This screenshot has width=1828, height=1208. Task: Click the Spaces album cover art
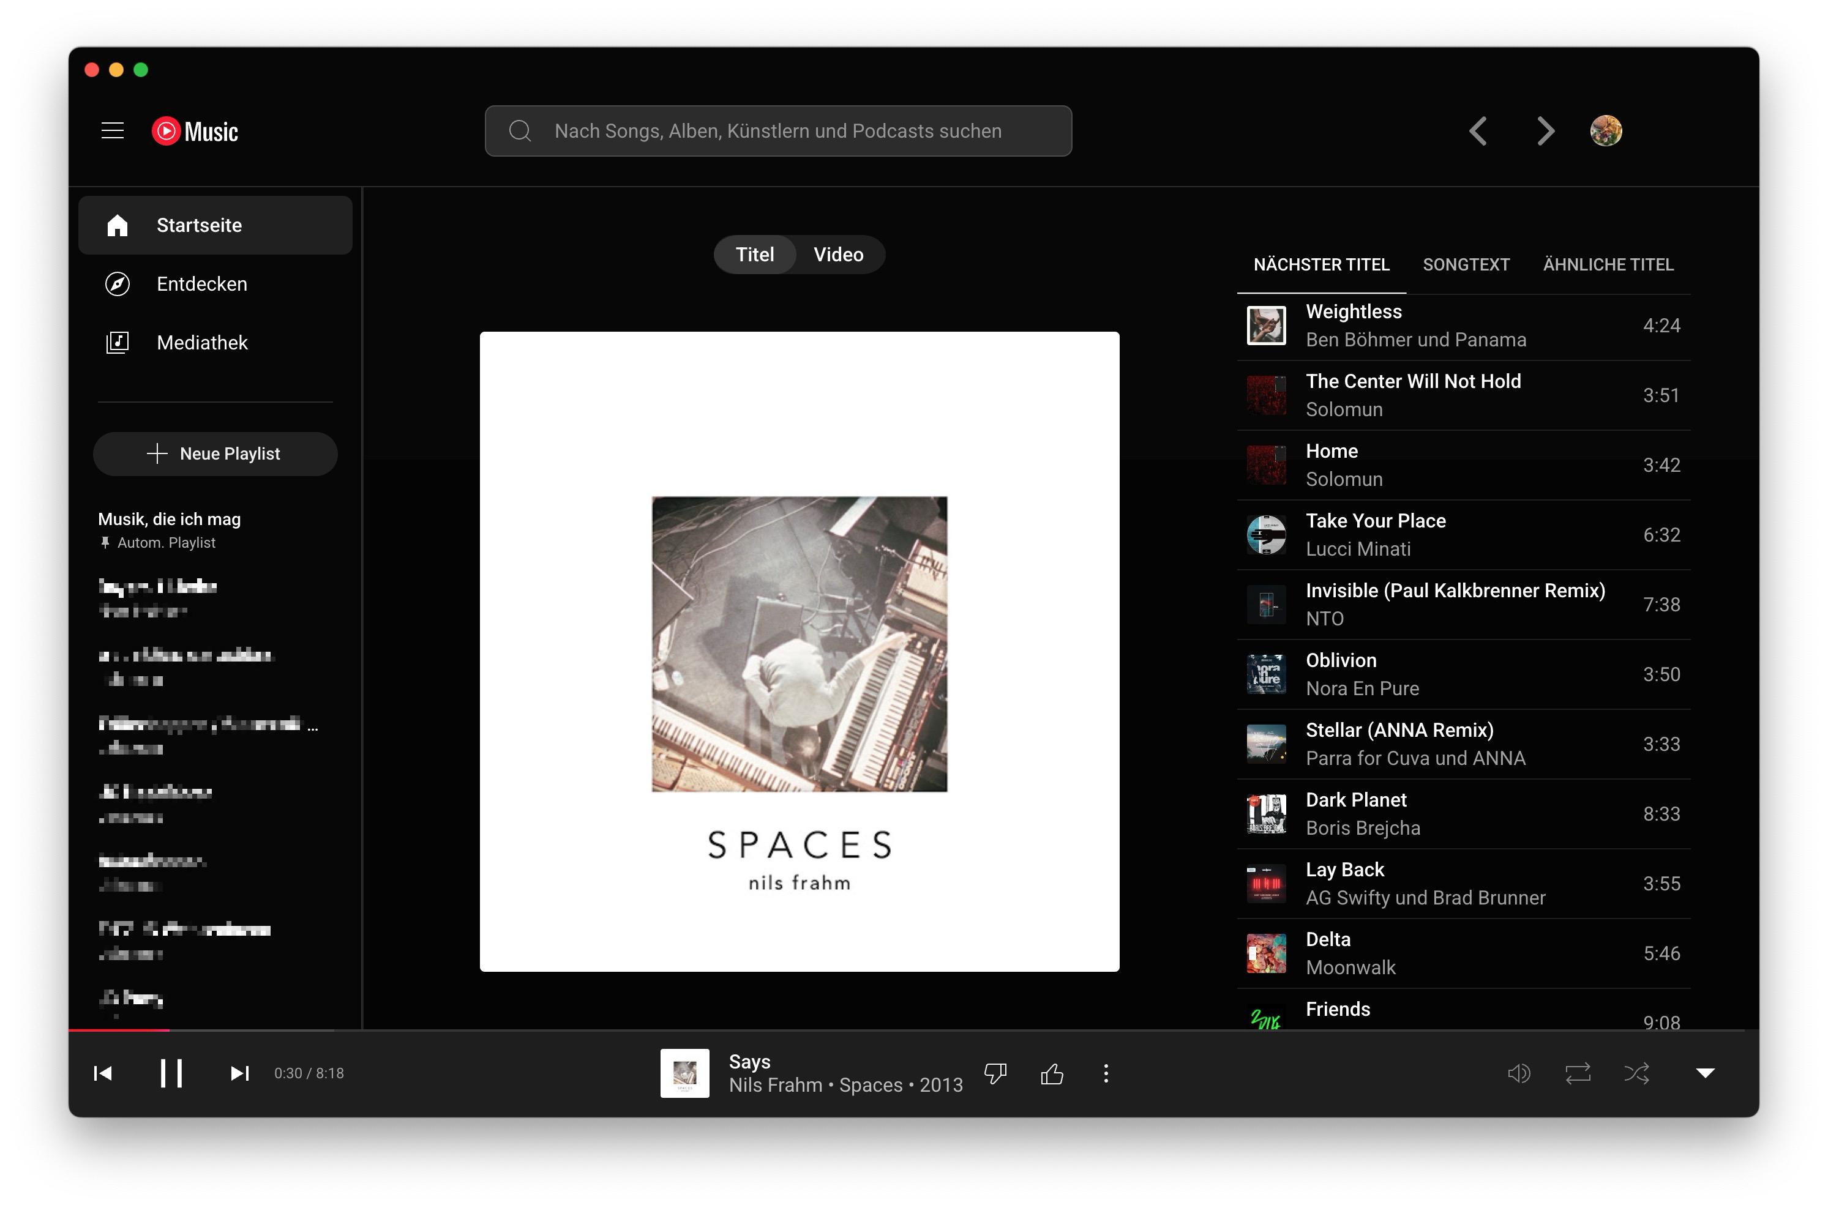(799, 652)
